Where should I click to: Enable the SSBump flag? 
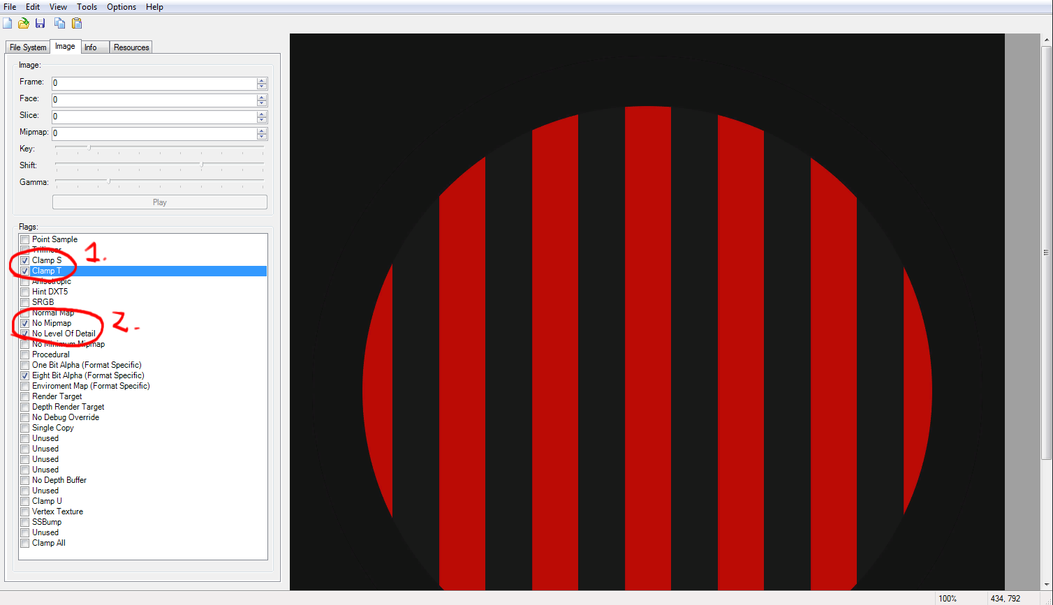[25, 522]
